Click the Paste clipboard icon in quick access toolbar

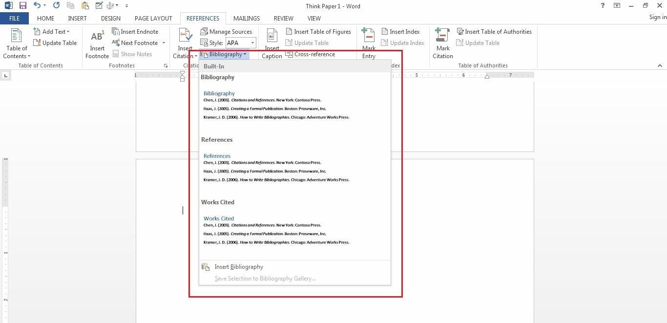(x=85, y=6)
